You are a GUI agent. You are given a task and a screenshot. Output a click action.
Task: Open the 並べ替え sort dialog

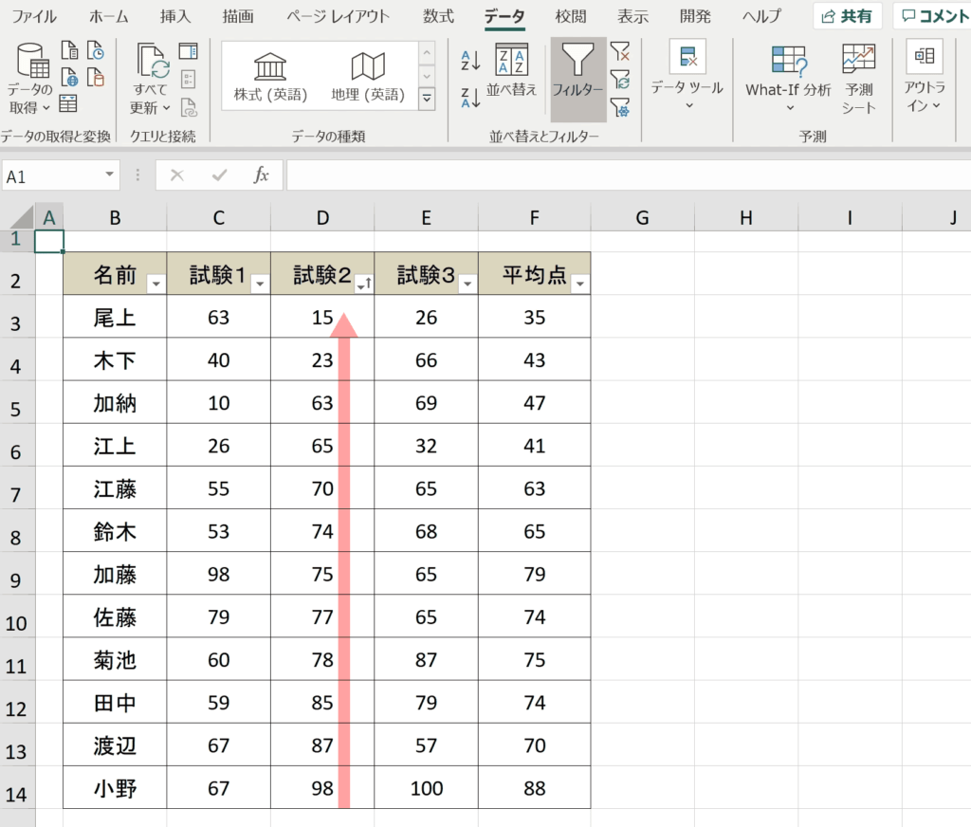511,70
